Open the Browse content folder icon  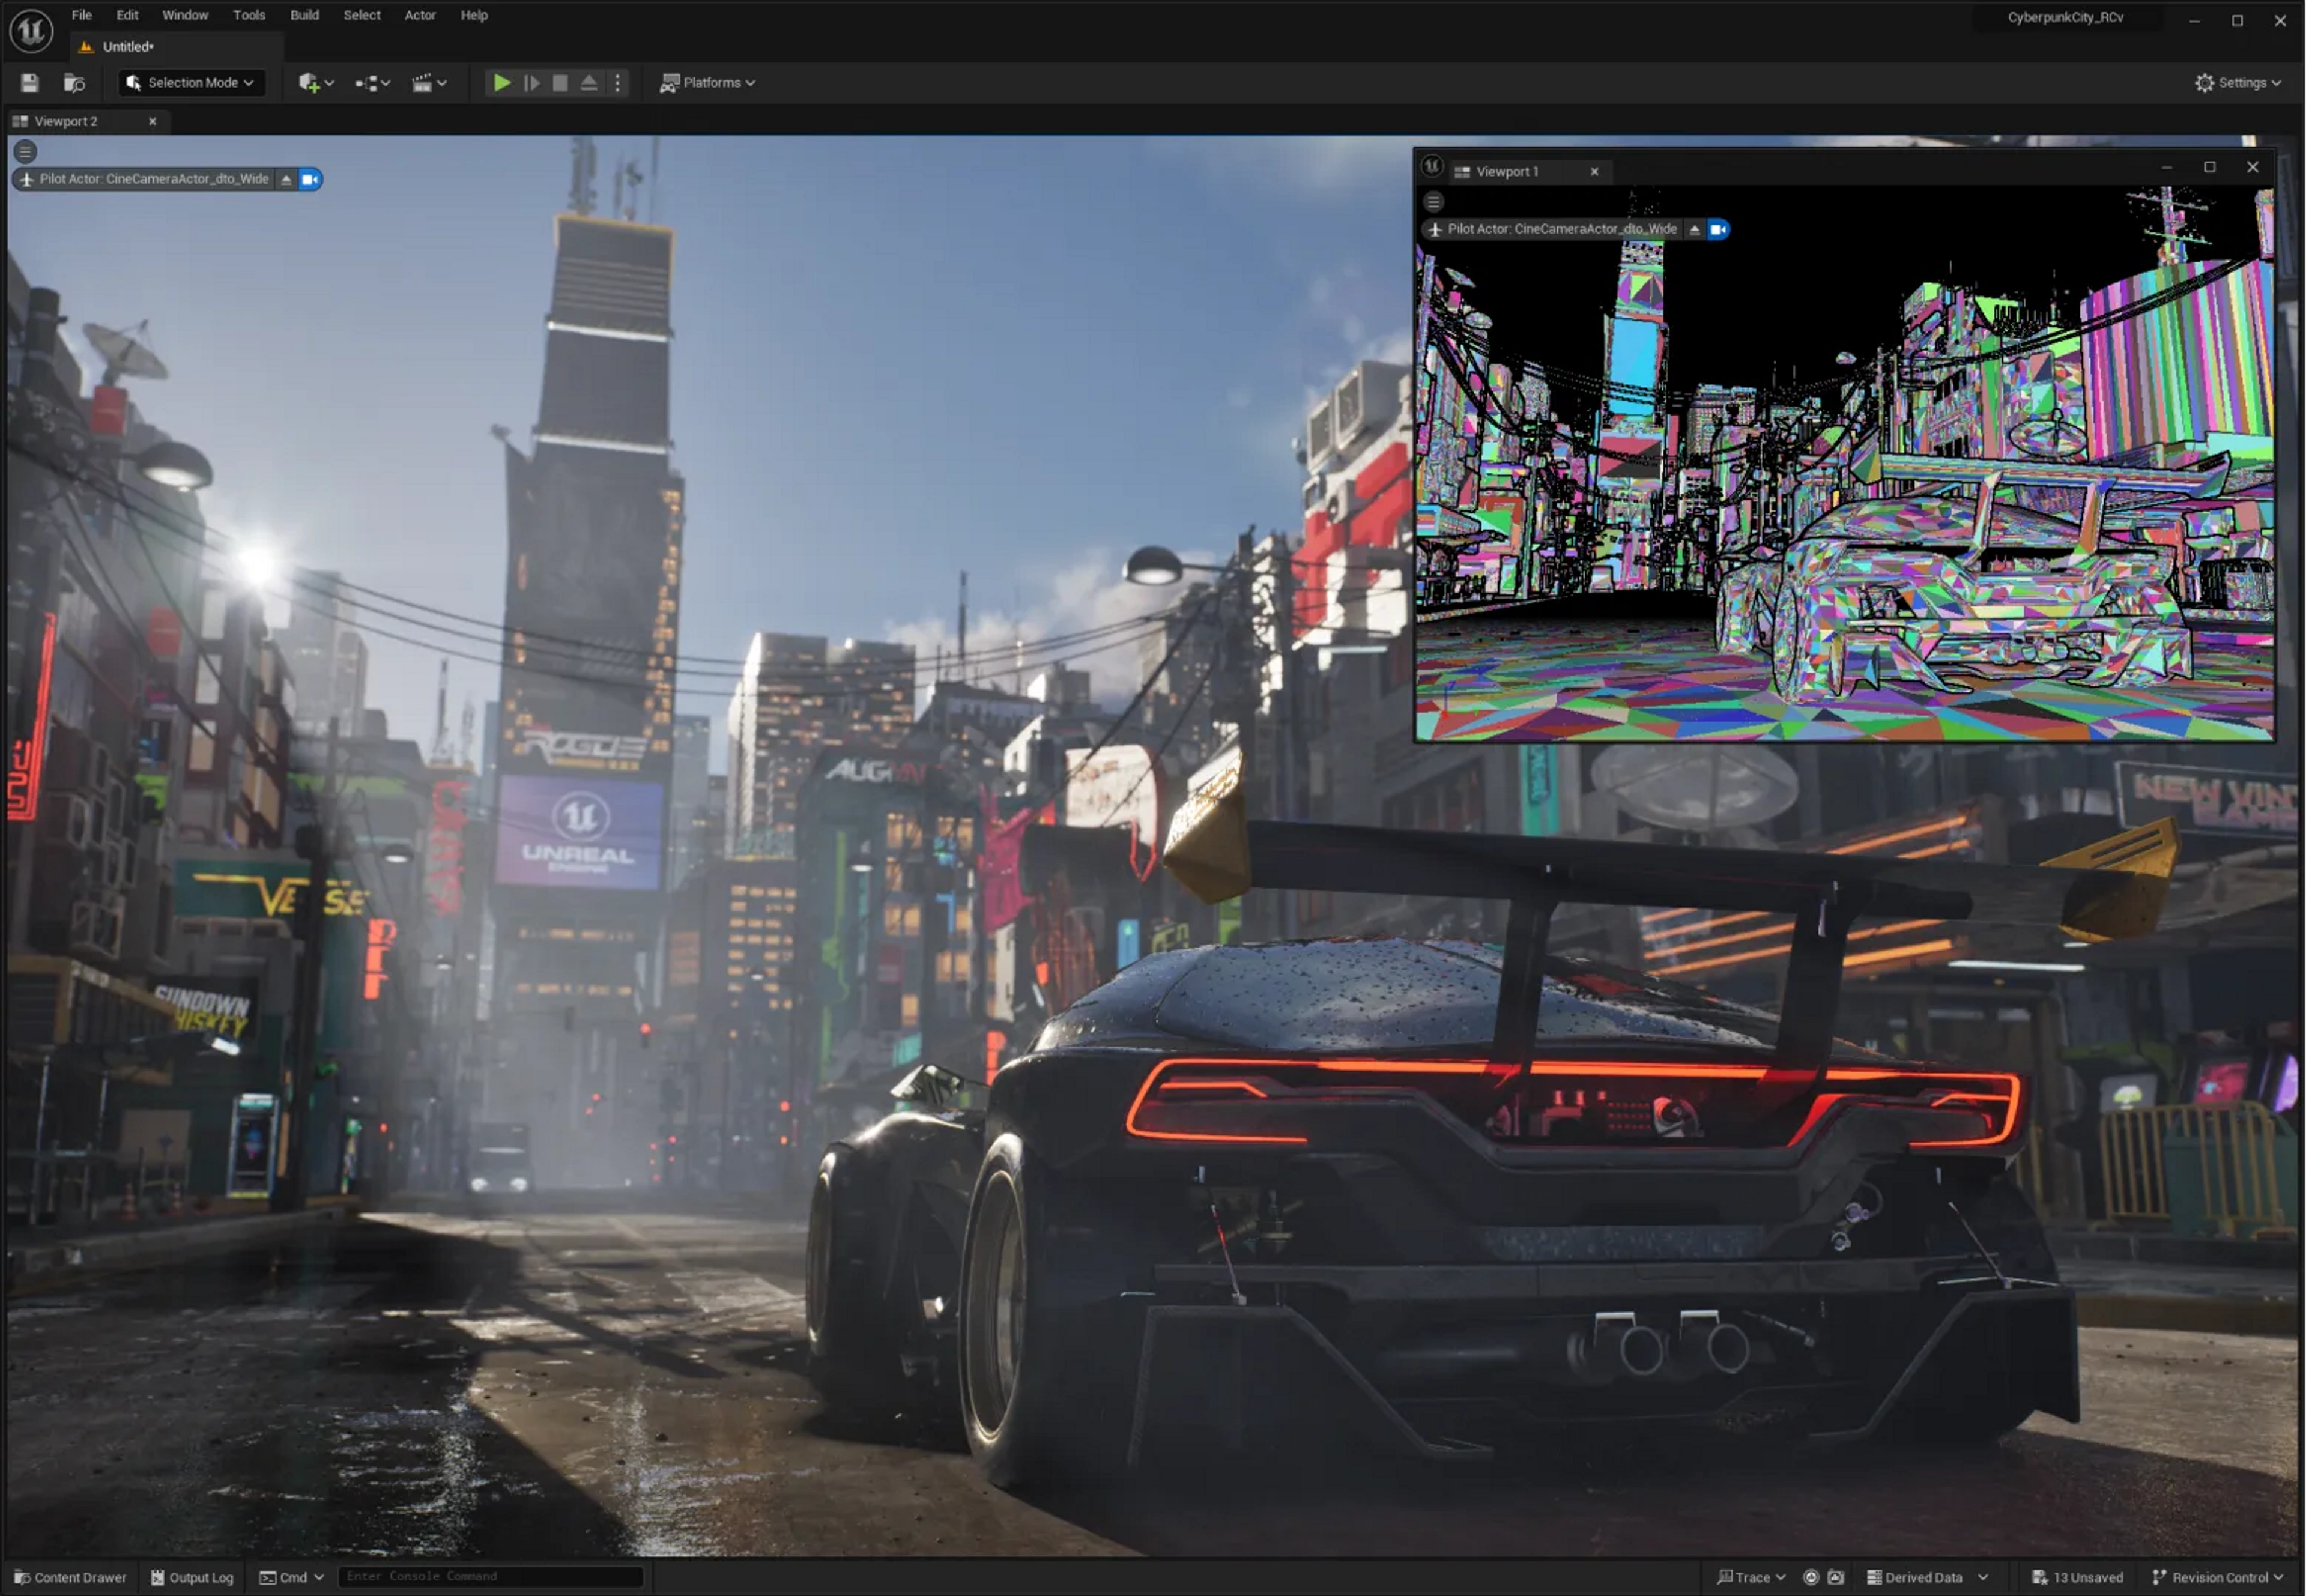74,83
